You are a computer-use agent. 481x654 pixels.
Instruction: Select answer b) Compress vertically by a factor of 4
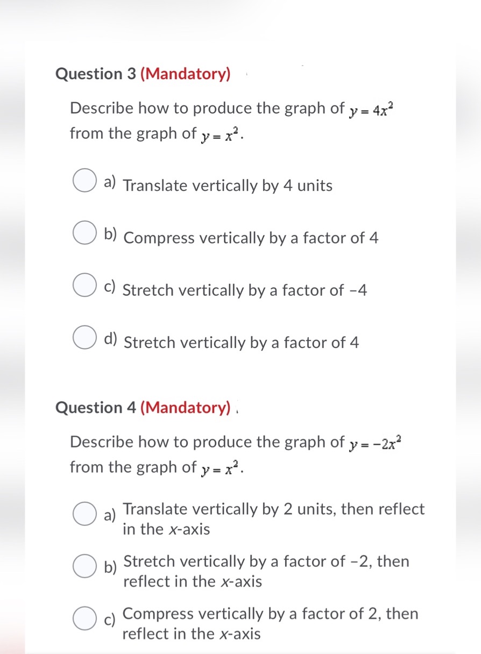point(84,234)
